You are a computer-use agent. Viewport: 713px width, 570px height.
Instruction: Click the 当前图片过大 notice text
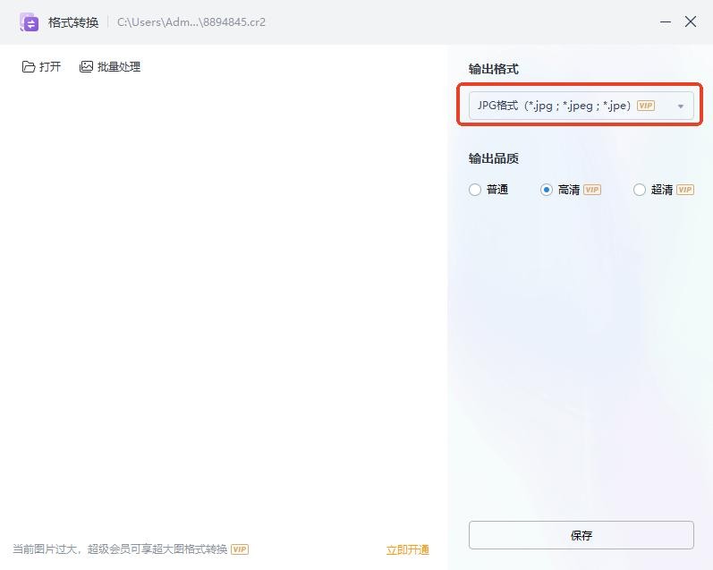(x=120, y=549)
